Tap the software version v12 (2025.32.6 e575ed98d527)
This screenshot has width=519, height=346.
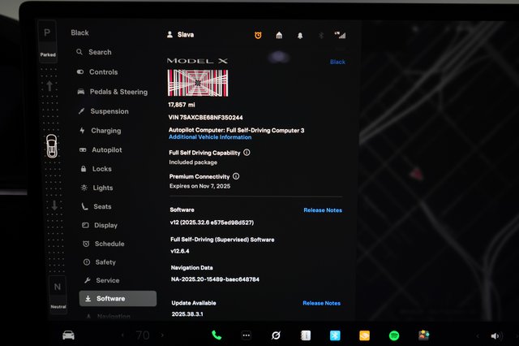coord(212,223)
